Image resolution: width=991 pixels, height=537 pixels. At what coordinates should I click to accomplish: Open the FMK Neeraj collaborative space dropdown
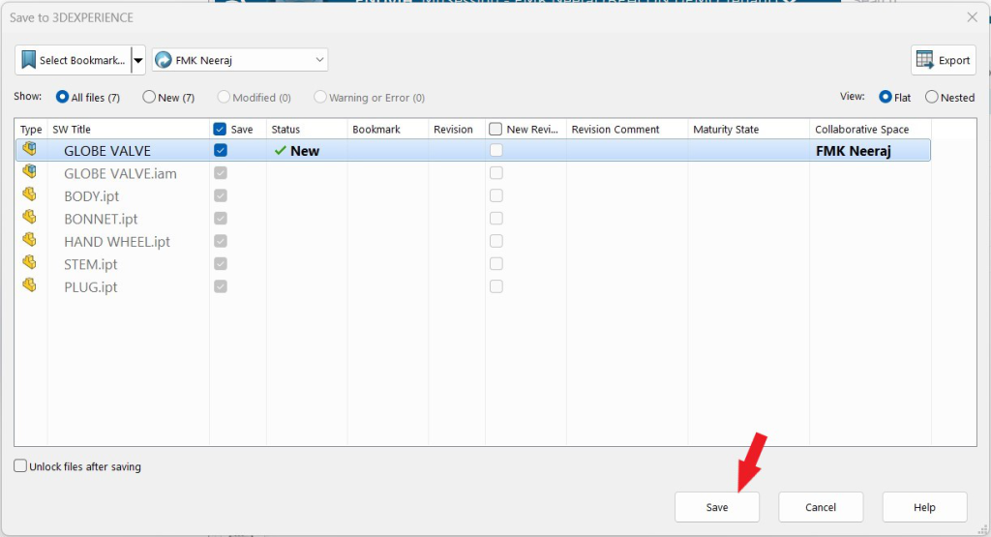[x=319, y=60]
